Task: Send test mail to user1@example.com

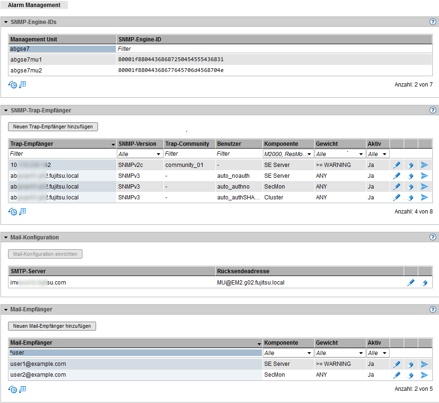Action: [x=424, y=364]
